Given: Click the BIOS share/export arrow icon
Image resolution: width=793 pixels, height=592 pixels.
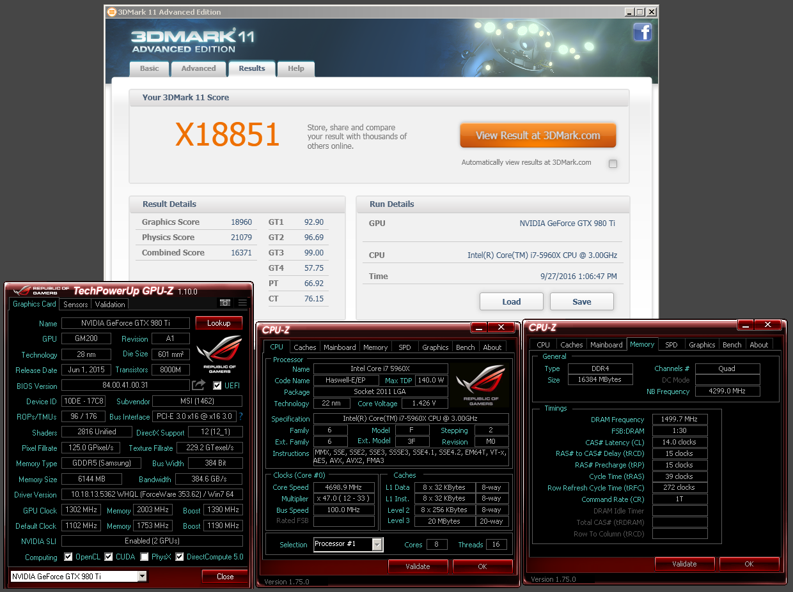Looking at the screenshot, I should (x=199, y=385).
